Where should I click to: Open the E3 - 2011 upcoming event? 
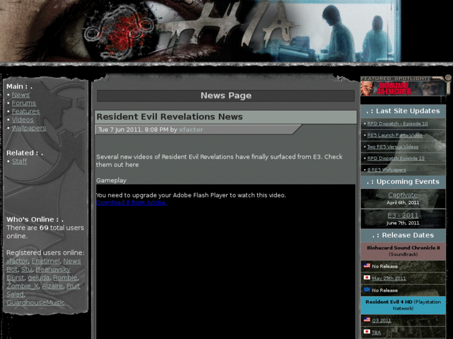coord(403,215)
